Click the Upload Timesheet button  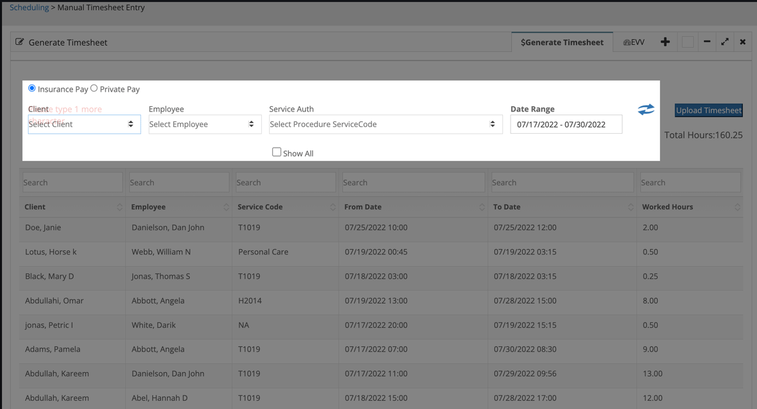pos(709,110)
